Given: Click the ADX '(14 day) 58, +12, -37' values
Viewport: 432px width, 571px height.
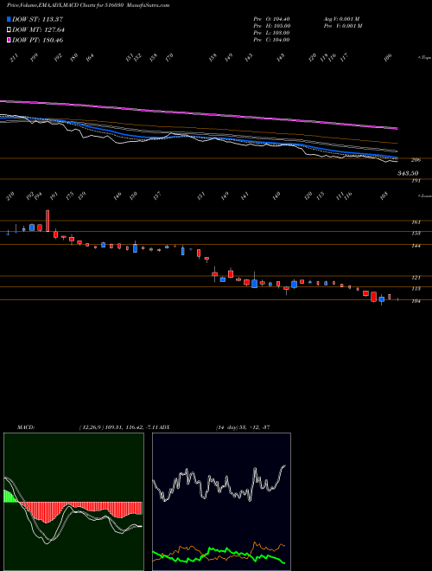Looking at the screenshot, I should 243,427.
